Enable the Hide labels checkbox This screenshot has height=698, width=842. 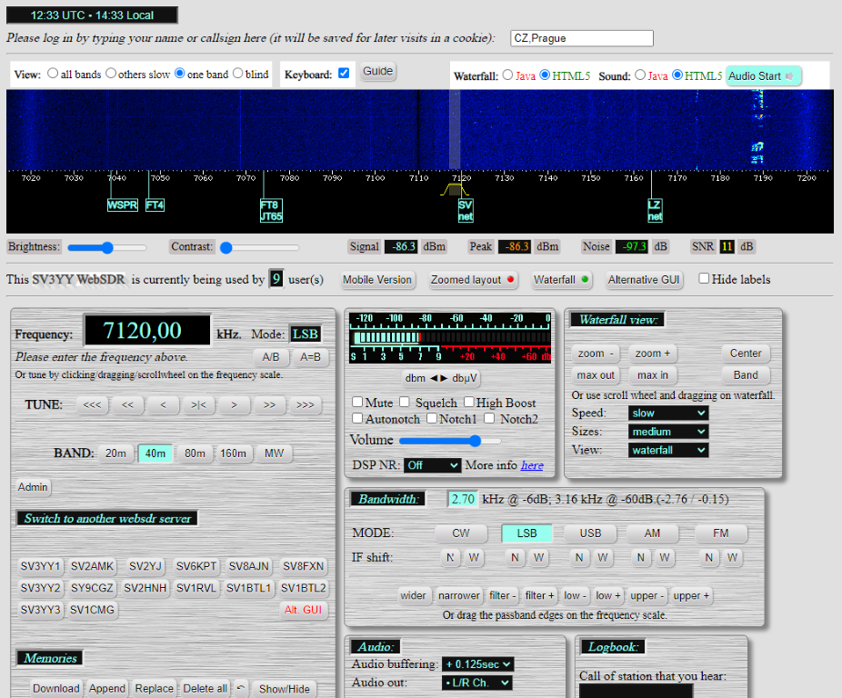click(704, 278)
